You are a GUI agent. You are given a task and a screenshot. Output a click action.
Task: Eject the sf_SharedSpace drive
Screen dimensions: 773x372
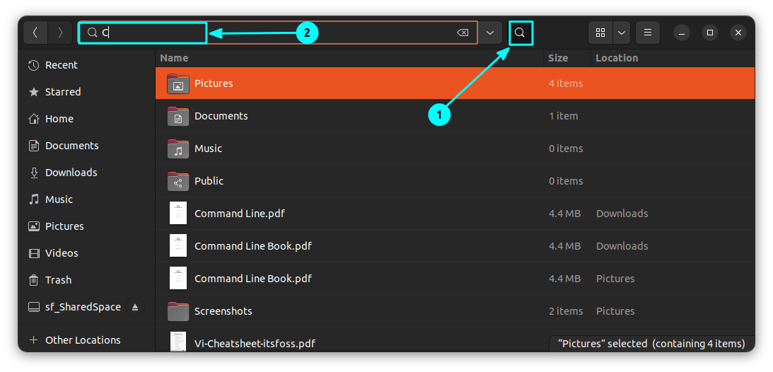coord(135,307)
